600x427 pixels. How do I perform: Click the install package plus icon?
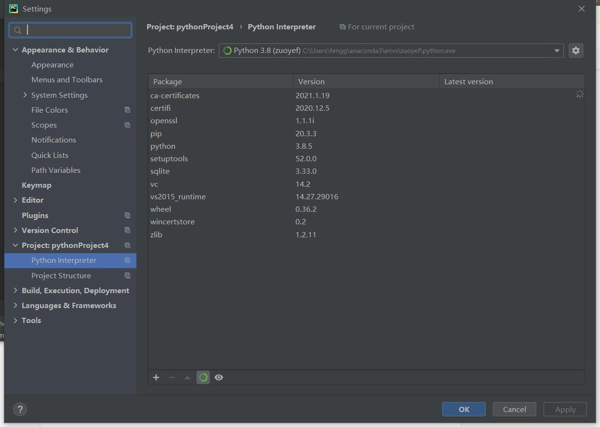(156, 377)
